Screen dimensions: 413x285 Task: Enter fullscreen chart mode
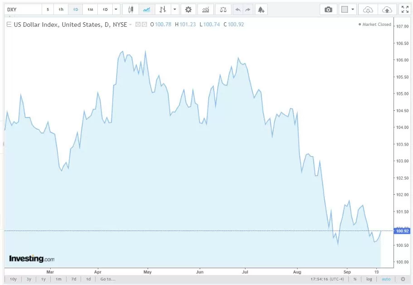point(405,10)
